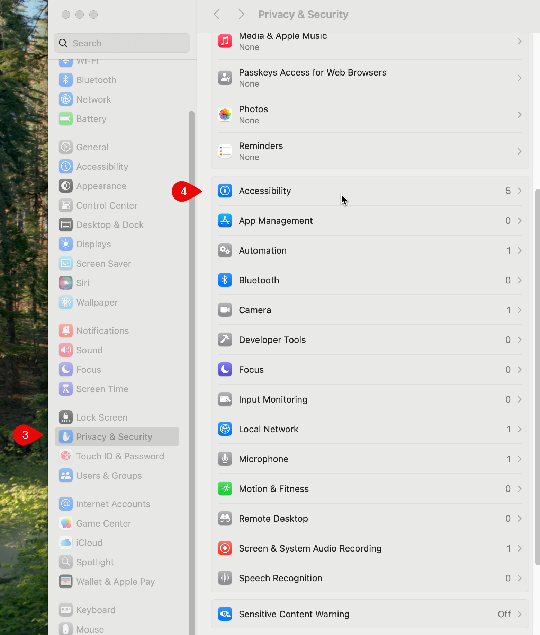540x635 pixels.
Task: Click the Local Network globe icon
Action: point(225,429)
